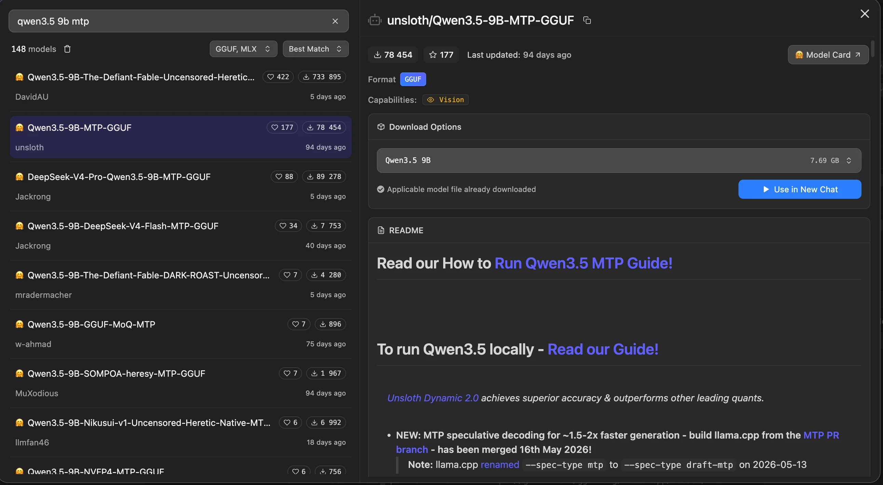Click the 733 895 downloads badge
The image size is (883, 485).
[322, 77]
